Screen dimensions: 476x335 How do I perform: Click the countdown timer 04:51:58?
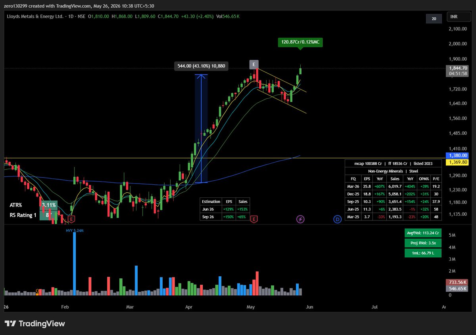pos(458,74)
